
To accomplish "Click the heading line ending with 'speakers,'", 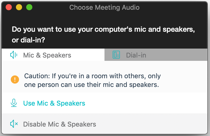I will 103,29.
